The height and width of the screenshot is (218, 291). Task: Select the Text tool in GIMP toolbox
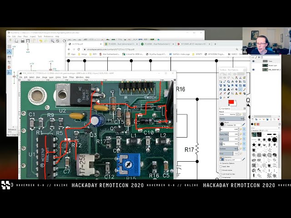click(x=228, y=89)
